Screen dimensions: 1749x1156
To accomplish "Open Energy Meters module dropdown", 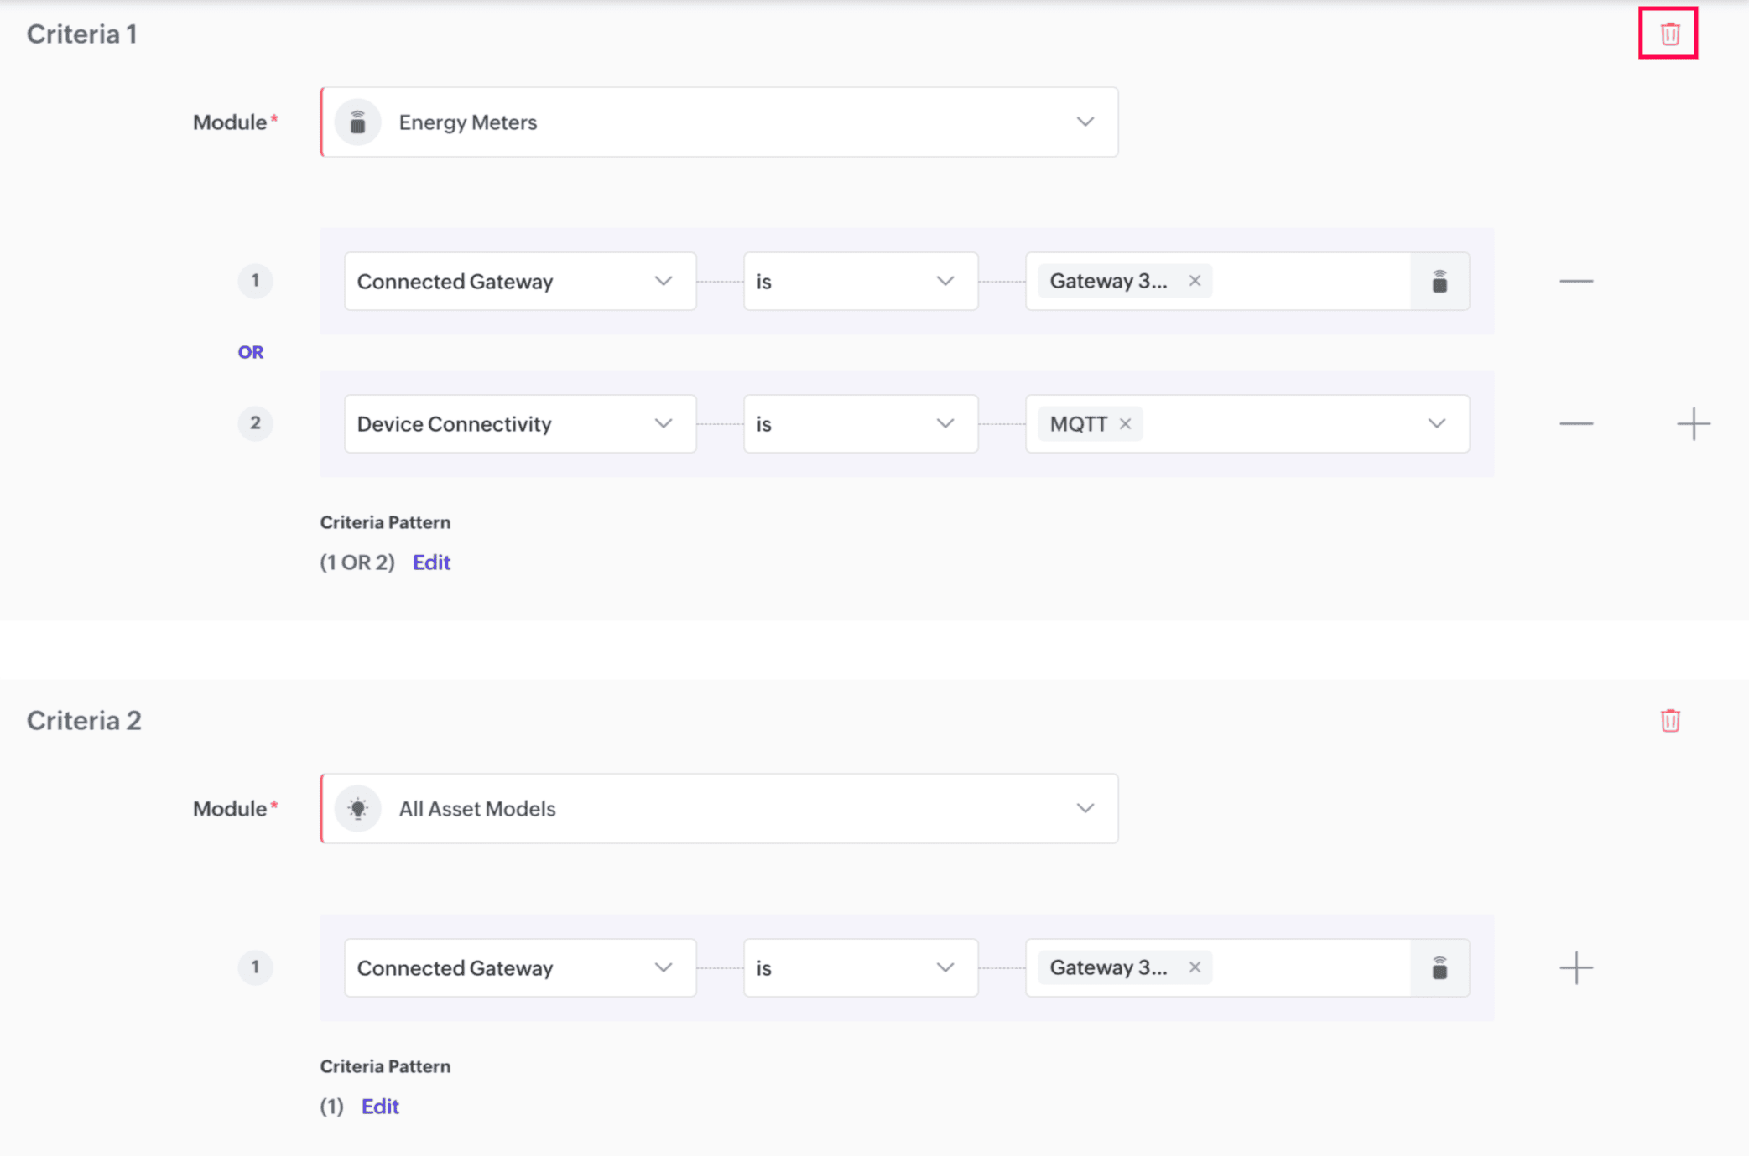I will coord(719,122).
